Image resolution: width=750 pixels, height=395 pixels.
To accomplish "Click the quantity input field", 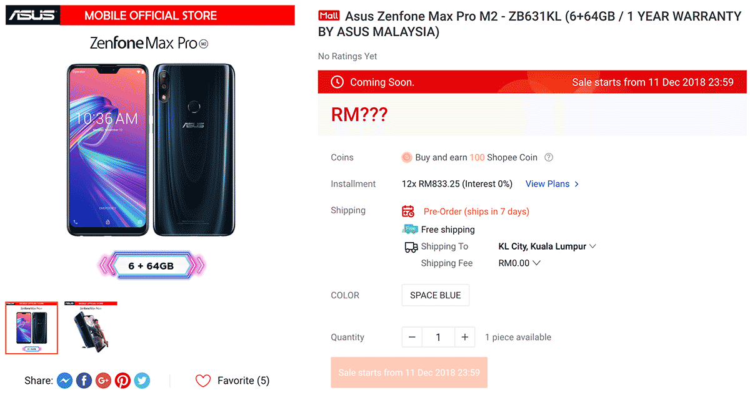I will point(438,337).
